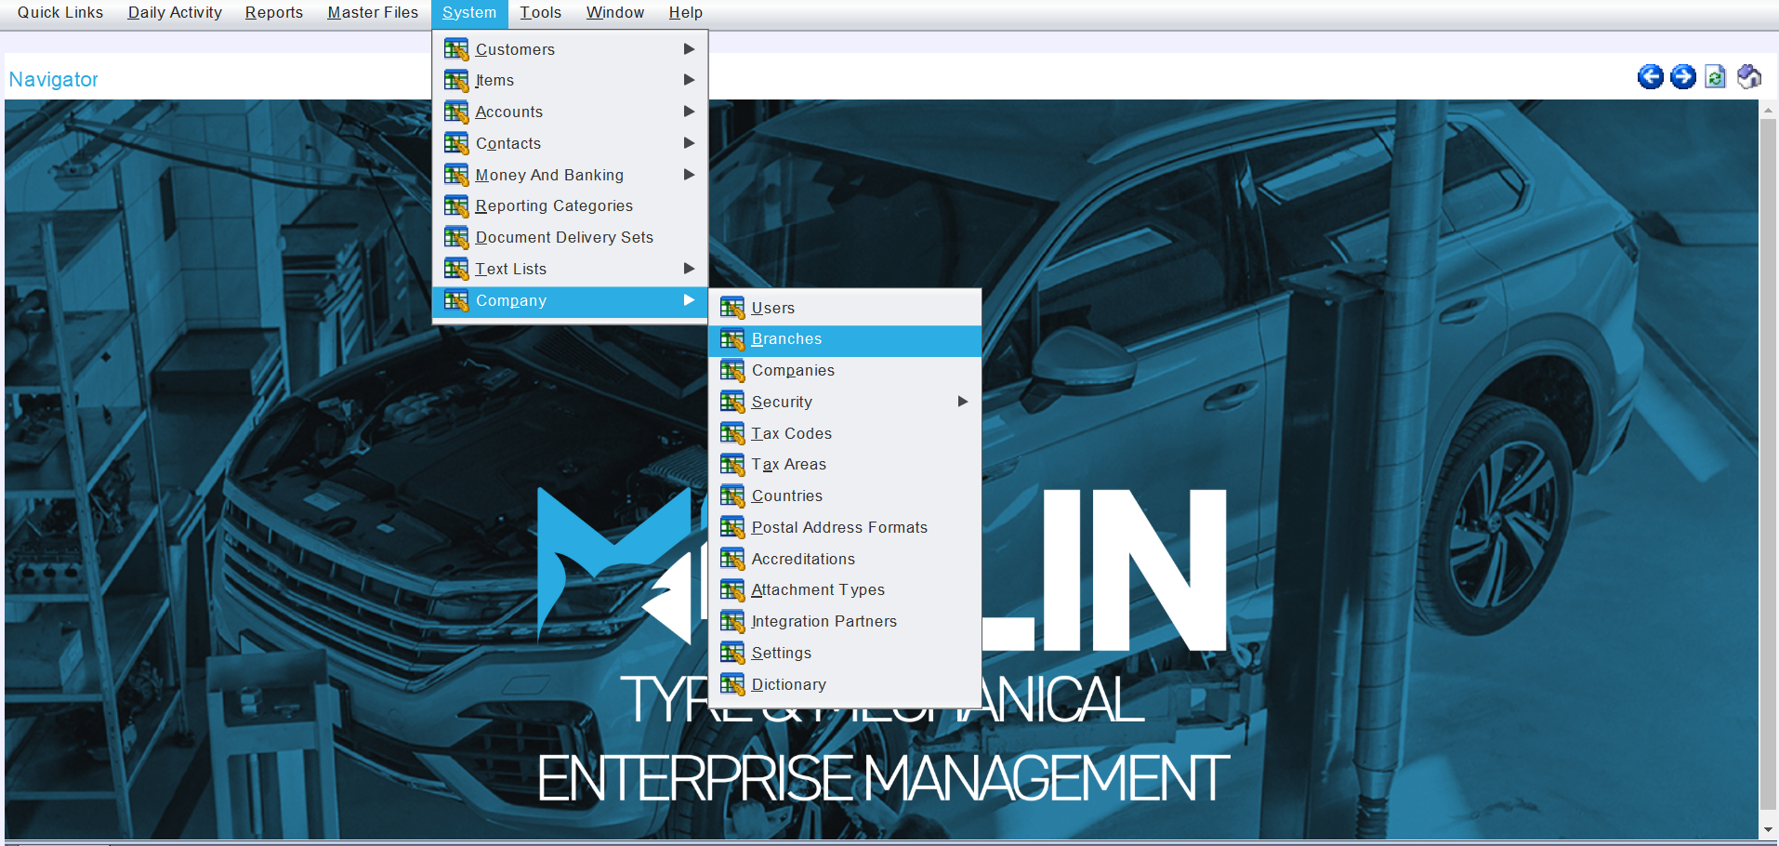Viewport: 1779px width, 846px height.
Task: Click the Money And Banking icon
Action: click(x=456, y=175)
